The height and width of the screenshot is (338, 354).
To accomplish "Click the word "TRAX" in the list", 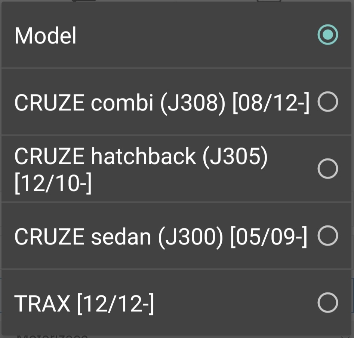I will pyautogui.click(x=42, y=303).
